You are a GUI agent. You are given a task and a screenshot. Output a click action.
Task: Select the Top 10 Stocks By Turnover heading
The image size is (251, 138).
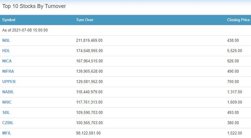pos(34,6)
